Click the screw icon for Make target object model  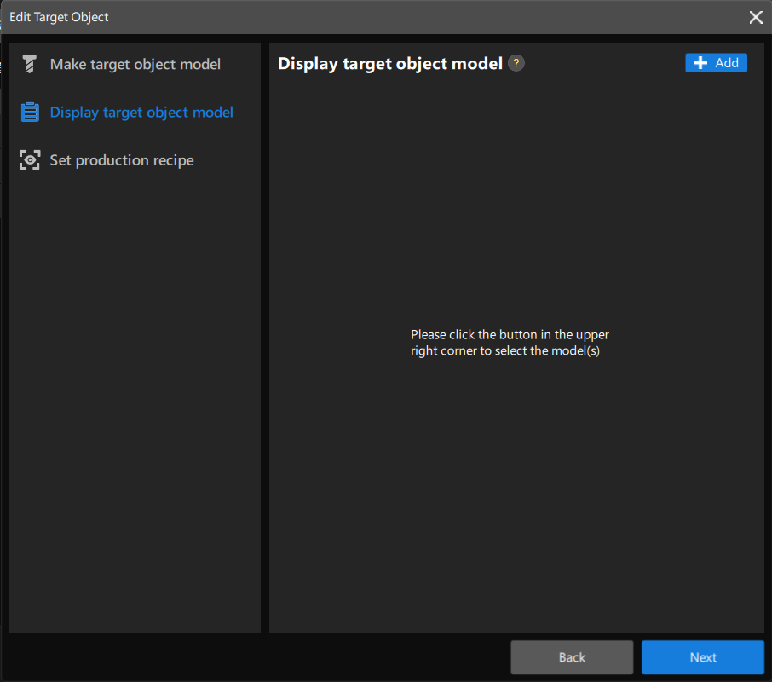click(30, 64)
